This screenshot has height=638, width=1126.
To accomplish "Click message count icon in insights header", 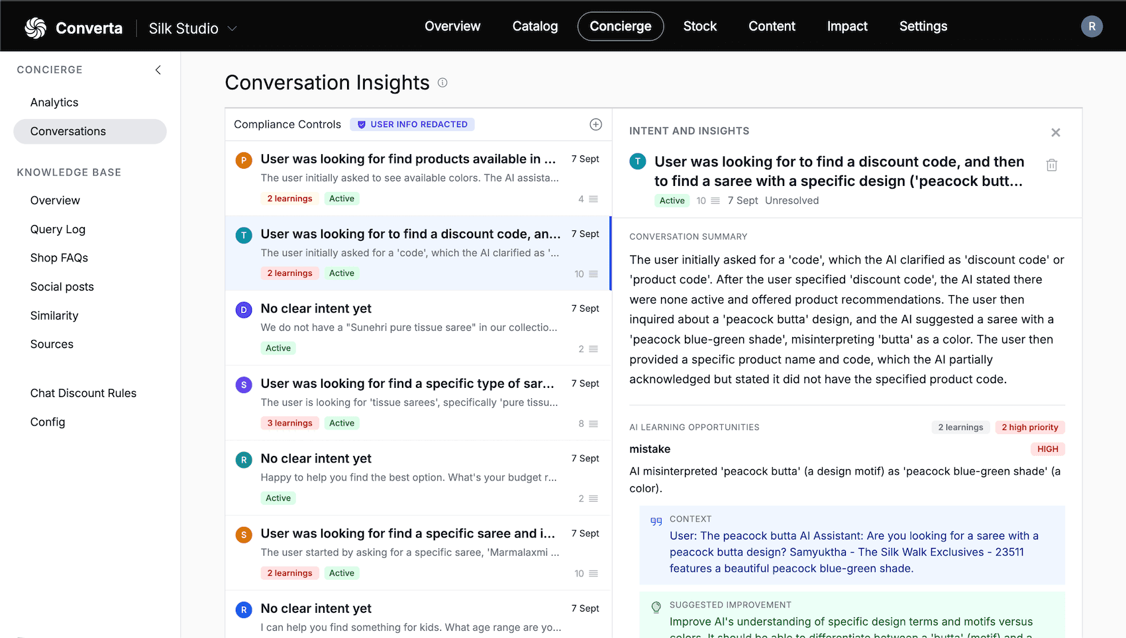I will coord(715,201).
